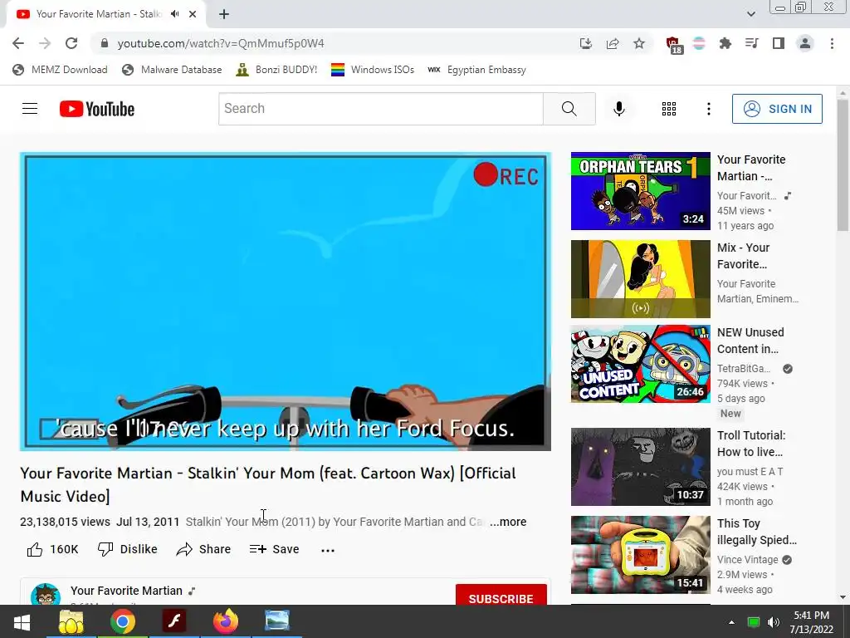Open YouTube hamburger guide menu
850x638 pixels.
[30, 109]
